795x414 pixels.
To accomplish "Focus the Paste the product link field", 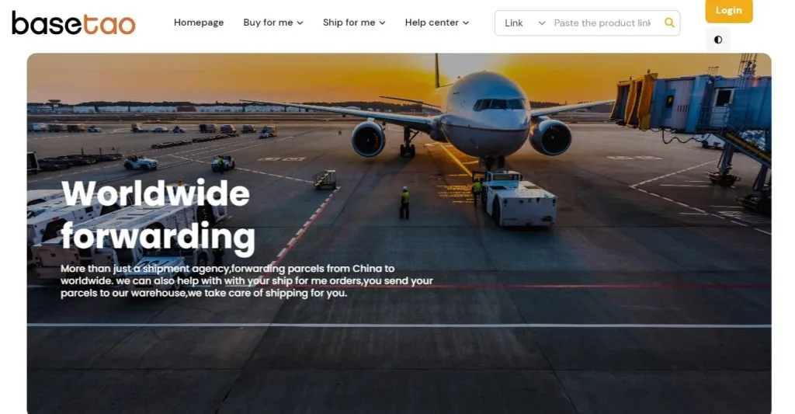I will (x=602, y=23).
